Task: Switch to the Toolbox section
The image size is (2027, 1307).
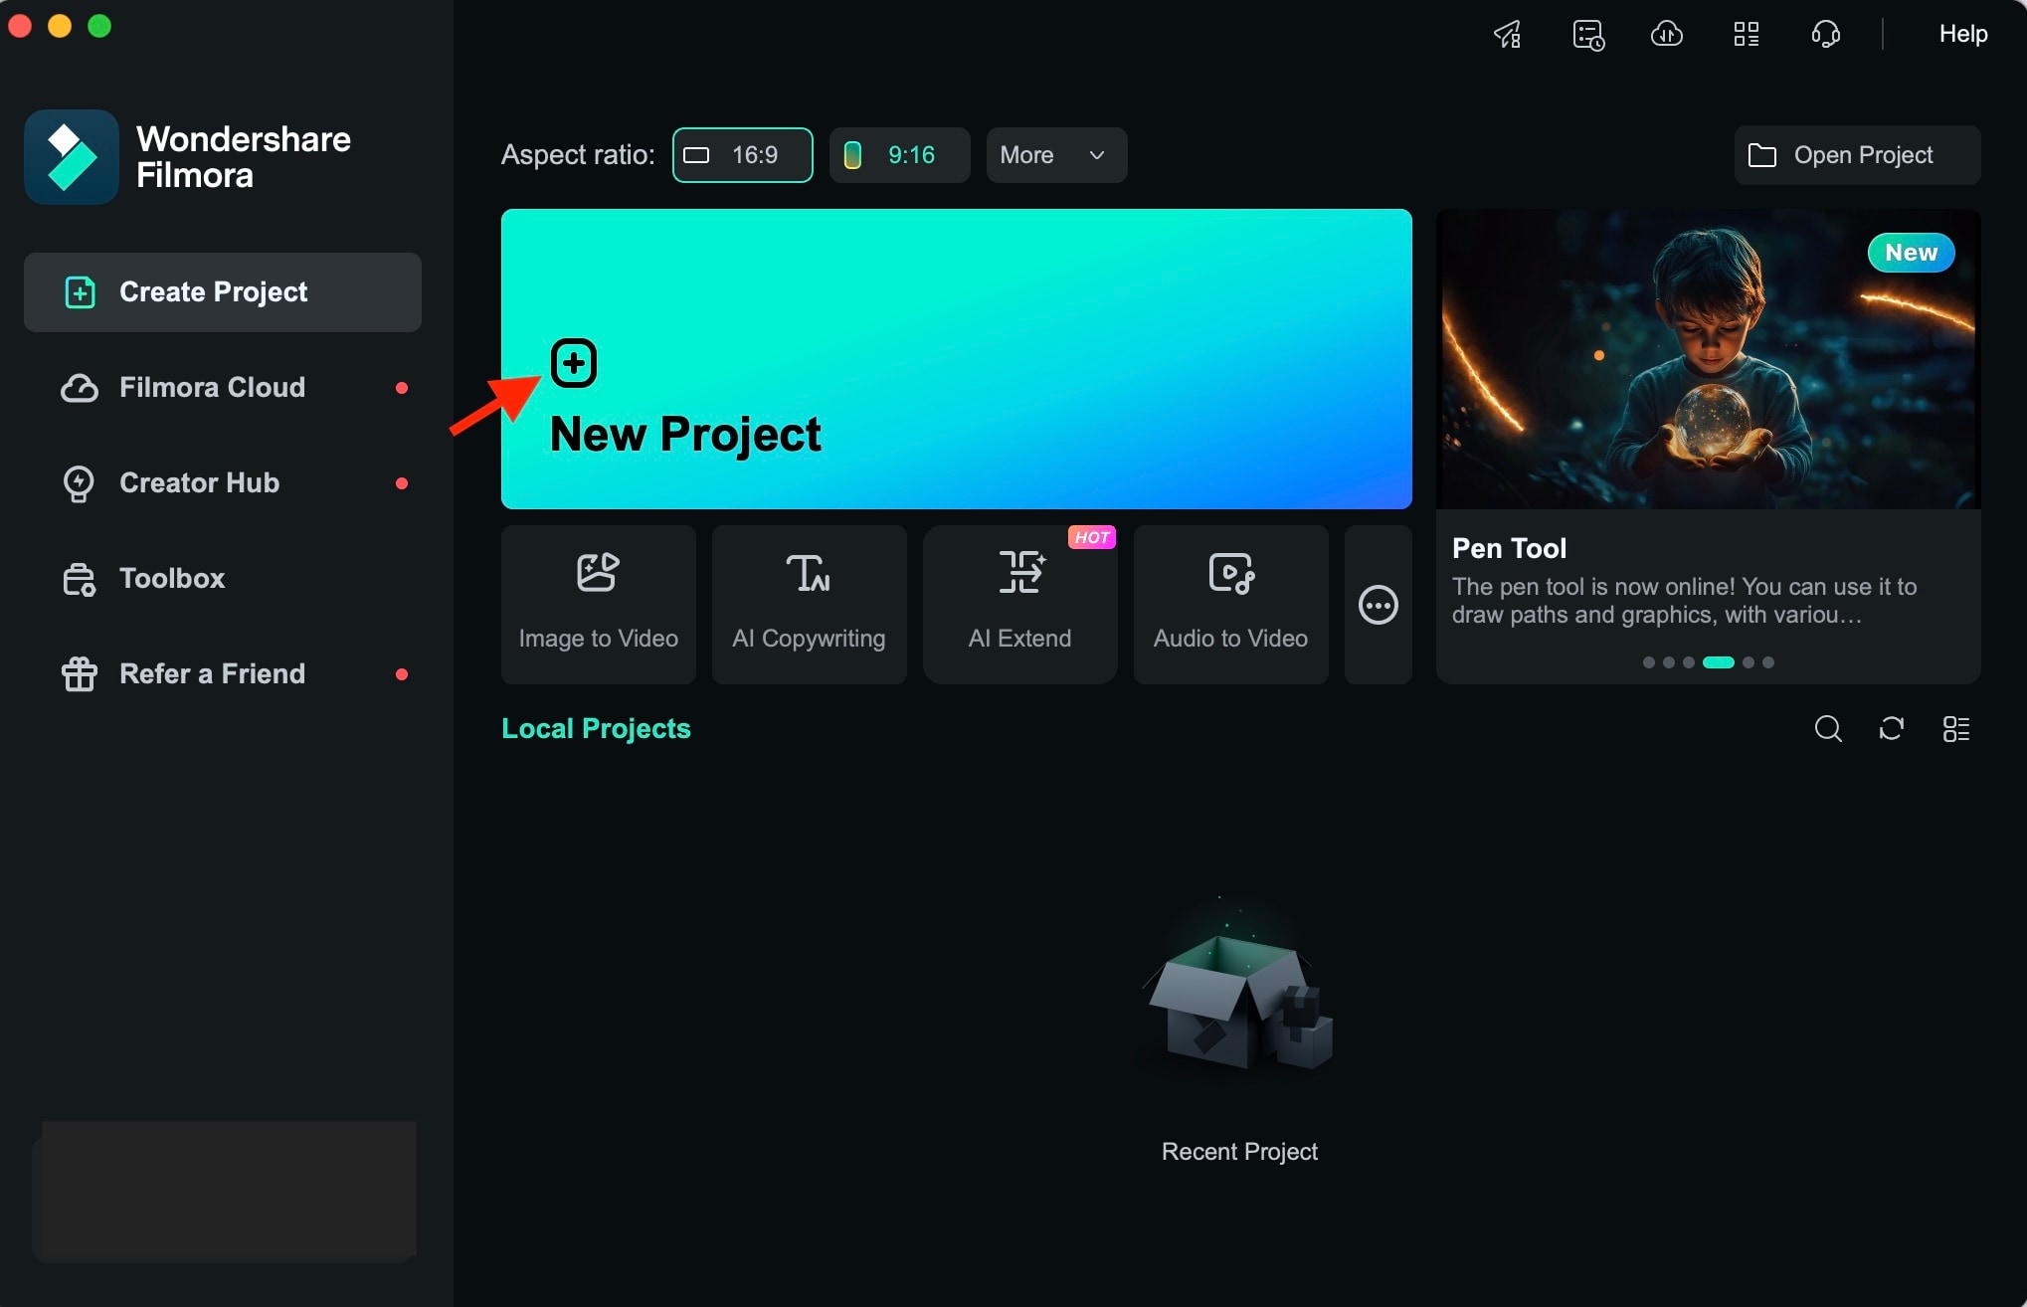Action: click(172, 579)
